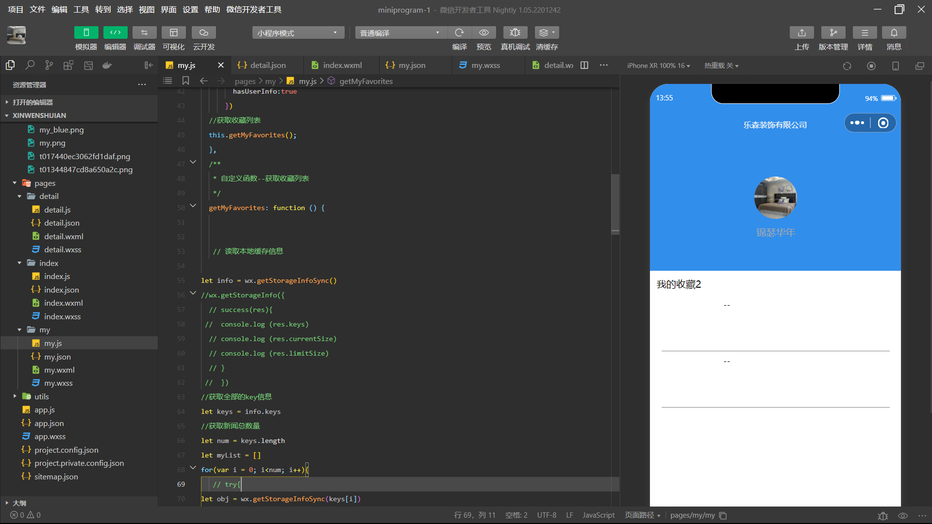Open real device debugging (真机调试)
The image size is (932, 524).
pyautogui.click(x=515, y=33)
